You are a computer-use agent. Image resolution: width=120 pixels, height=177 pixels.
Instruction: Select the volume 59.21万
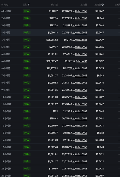(x=68, y=40)
